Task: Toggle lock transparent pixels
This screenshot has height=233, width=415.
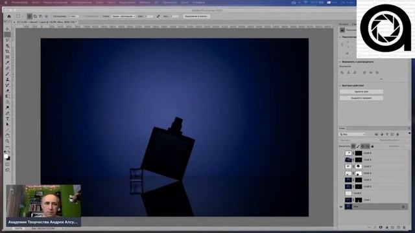Action: click(x=353, y=146)
